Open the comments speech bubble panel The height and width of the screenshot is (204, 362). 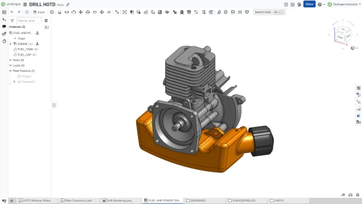pyautogui.click(x=4, y=27)
